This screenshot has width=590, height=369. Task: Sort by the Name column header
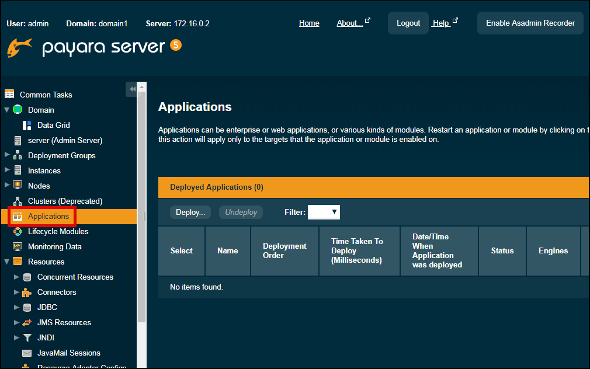coord(227,250)
